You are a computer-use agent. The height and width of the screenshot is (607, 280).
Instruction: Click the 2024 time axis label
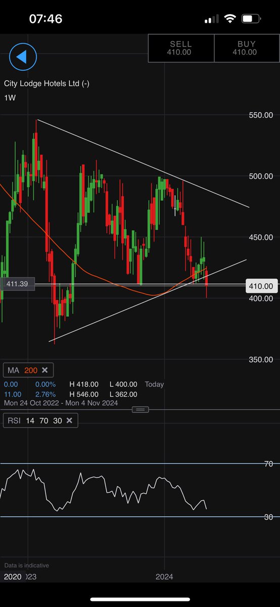(164, 577)
